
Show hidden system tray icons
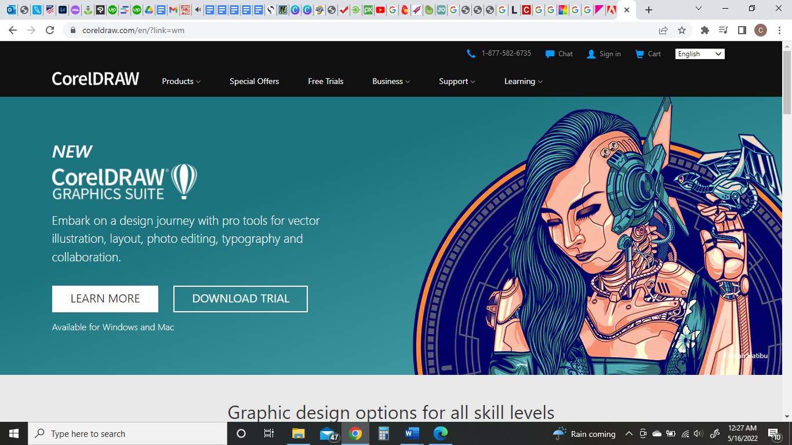pos(628,433)
